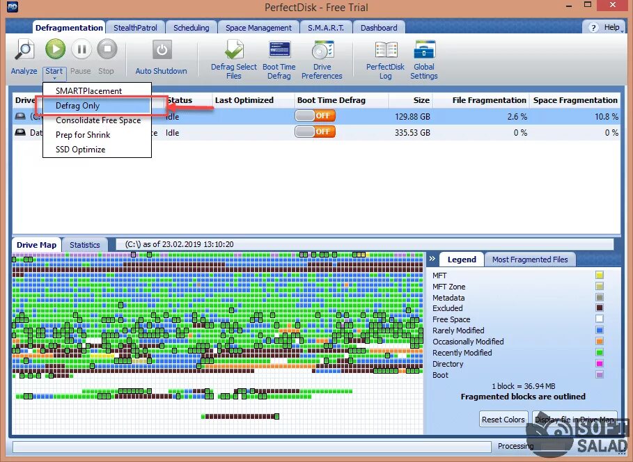The height and width of the screenshot is (462, 633).
Task: Toggle the Auto Shutdown power icon
Action: tap(162, 49)
